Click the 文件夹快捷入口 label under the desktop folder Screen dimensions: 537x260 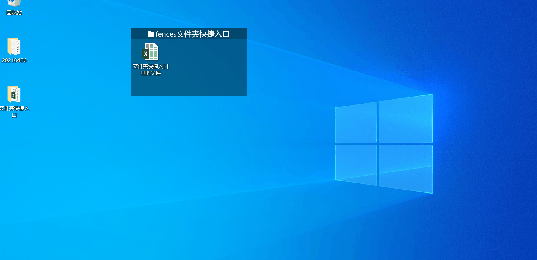[x=14, y=112]
